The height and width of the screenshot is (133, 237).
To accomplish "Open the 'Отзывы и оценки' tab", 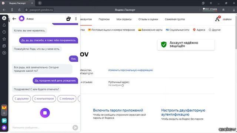I will coord(148,19).
